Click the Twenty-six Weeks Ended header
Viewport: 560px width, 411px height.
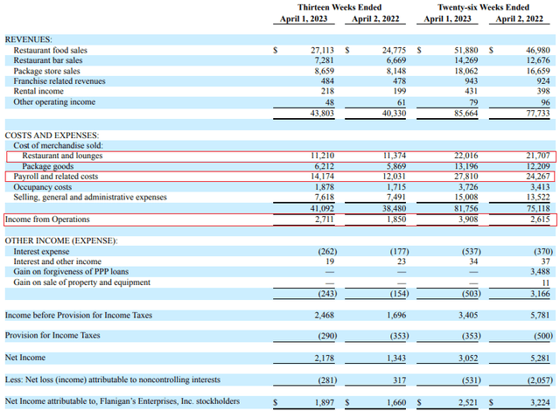pyautogui.click(x=483, y=8)
